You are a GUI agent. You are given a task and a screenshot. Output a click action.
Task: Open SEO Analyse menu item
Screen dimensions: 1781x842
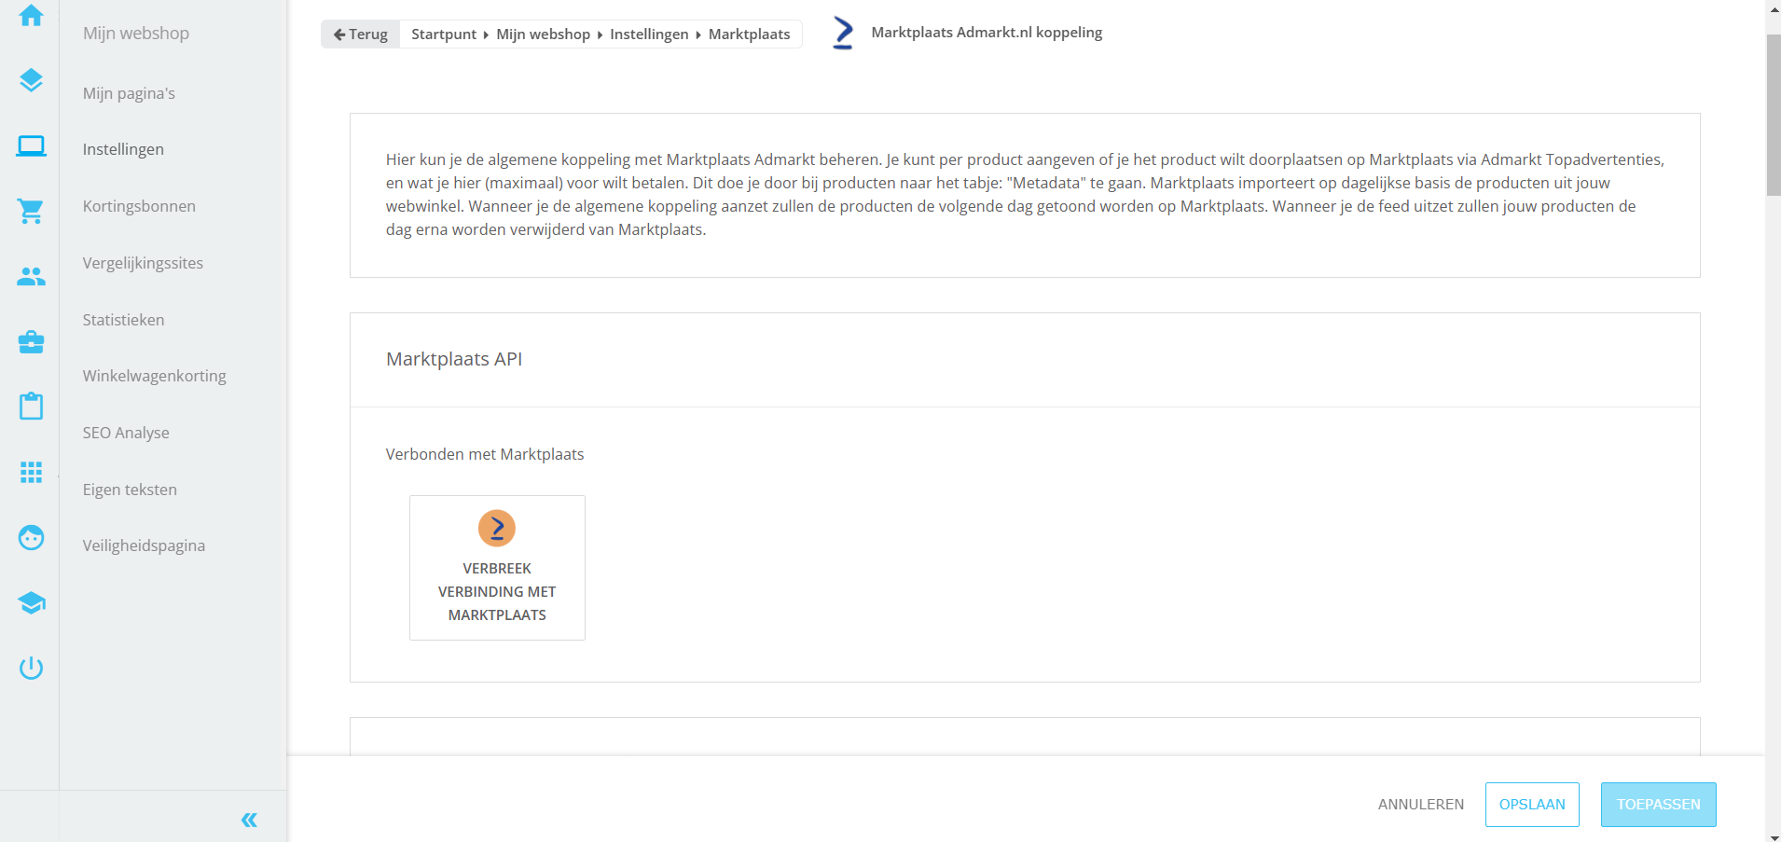(x=126, y=433)
